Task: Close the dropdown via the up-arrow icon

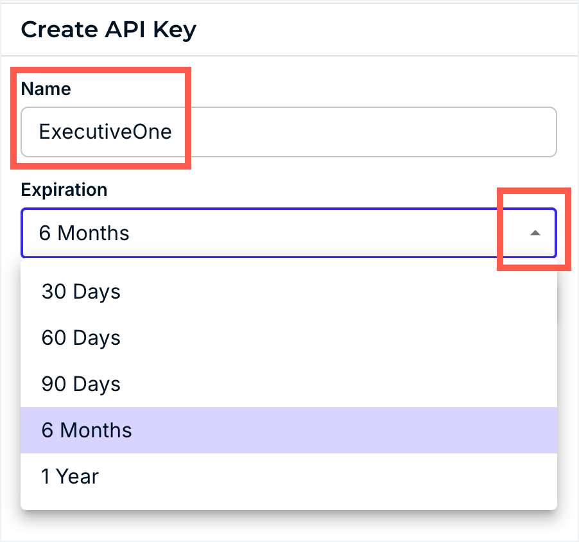Action: 535,233
